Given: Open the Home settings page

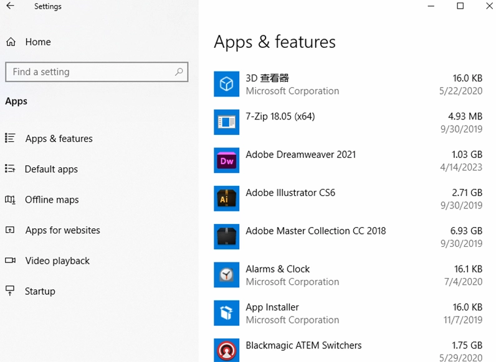Looking at the screenshot, I should point(37,42).
